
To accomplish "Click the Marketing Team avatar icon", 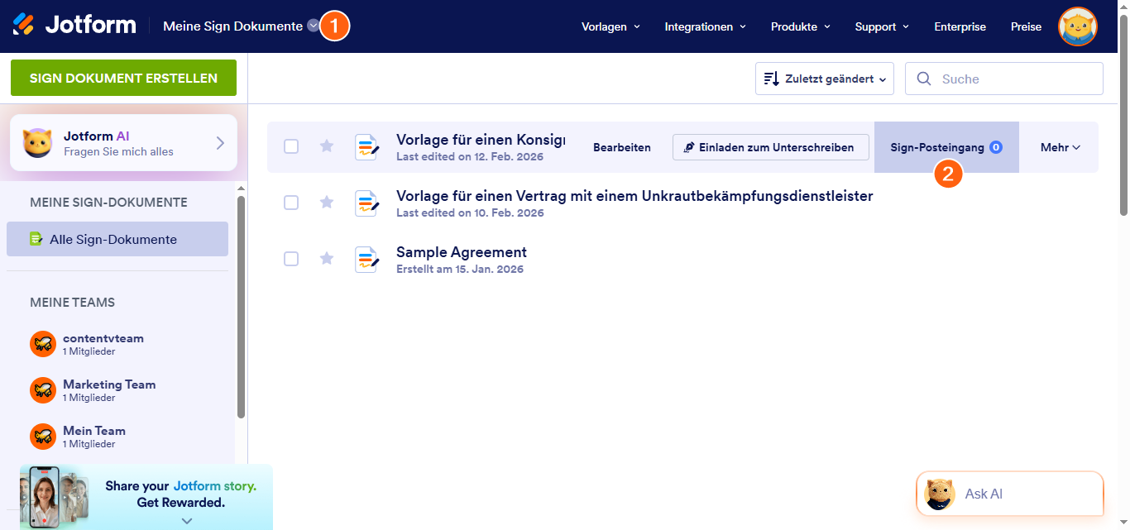I will click(42, 389).
